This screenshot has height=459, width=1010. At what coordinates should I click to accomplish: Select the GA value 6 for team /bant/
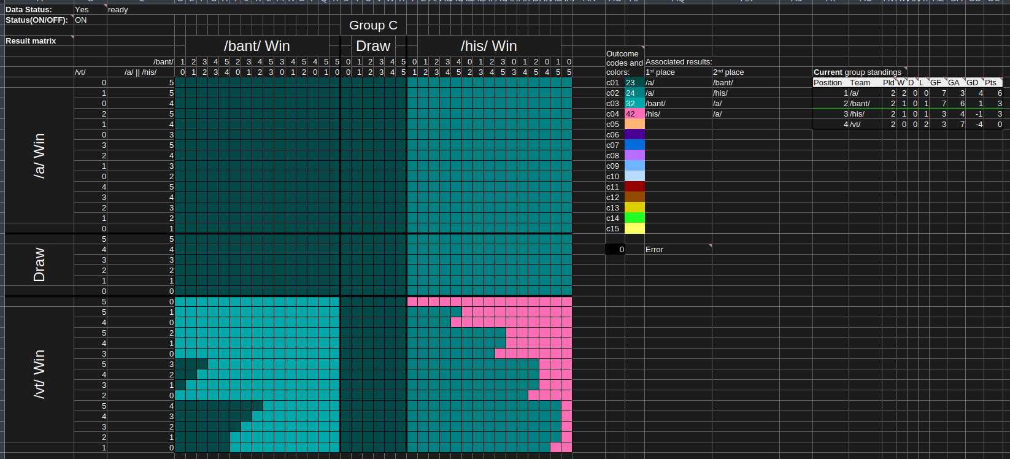(x=957, y=104)
